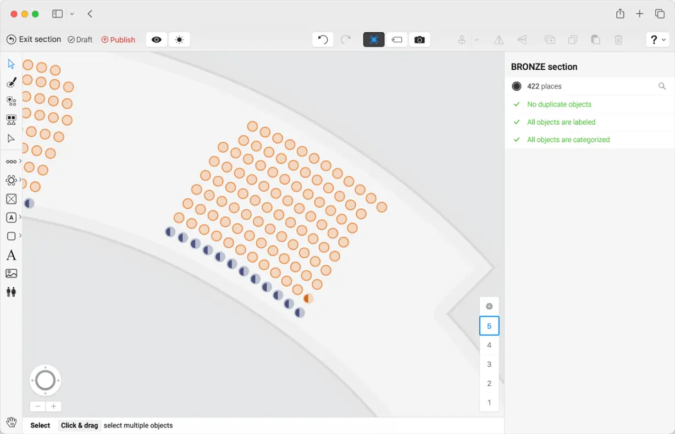
Task: Open the align tool dropdown arrow
Action: pos(477,40)
